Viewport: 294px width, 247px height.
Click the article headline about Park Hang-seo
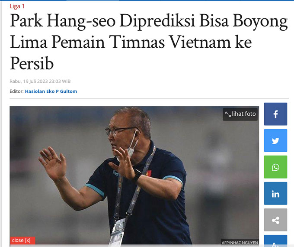(x=149, y=42)
